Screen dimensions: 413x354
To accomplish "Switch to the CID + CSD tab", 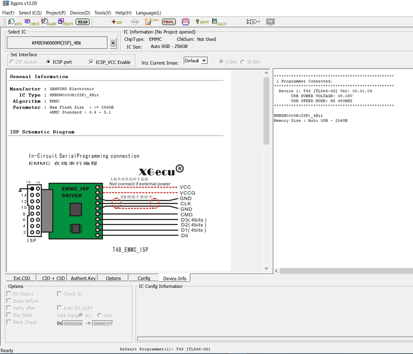I will tap(53, 278).
